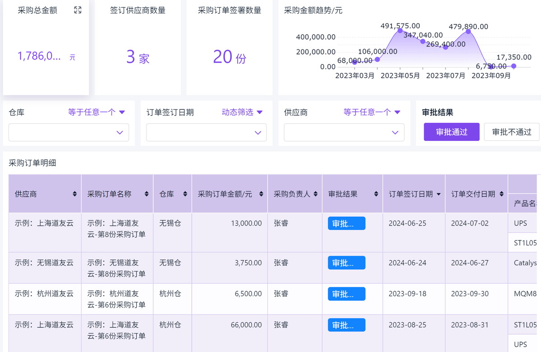Sort table by 供应商 column icon
The image size is (541, 352).
(74, 194)
